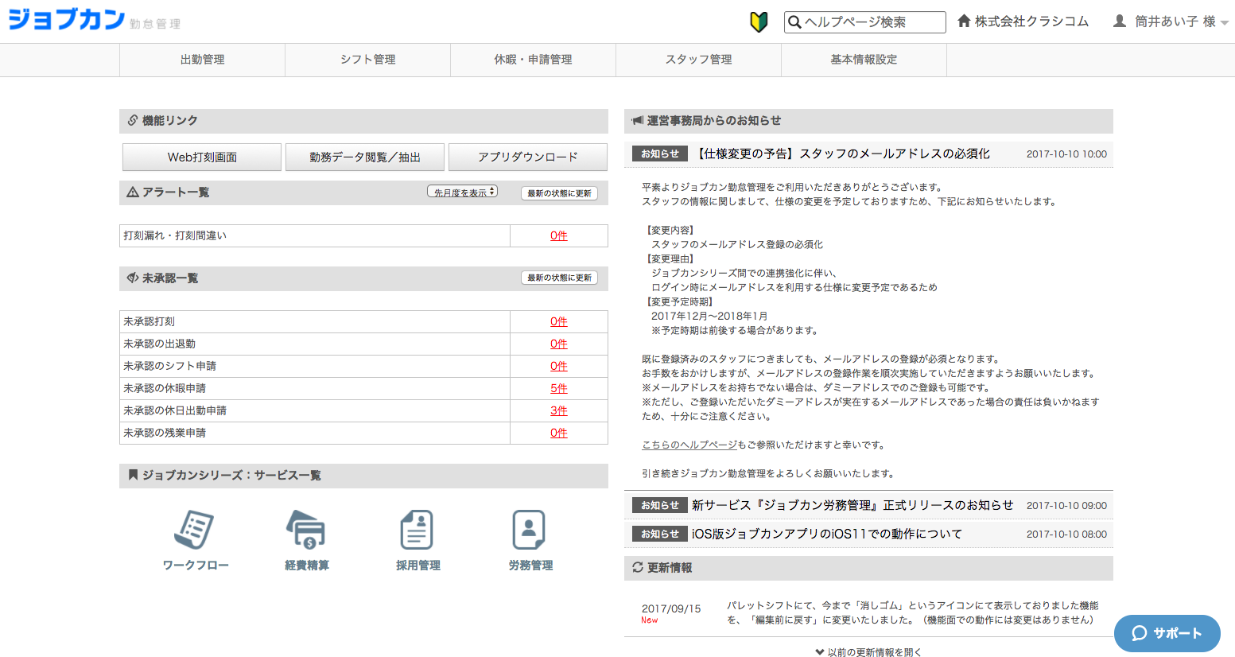Expand 以前の更新情報を開く
Image resolution: width=1235 pixels, height=657 pixels.
(x=868, y=651)
